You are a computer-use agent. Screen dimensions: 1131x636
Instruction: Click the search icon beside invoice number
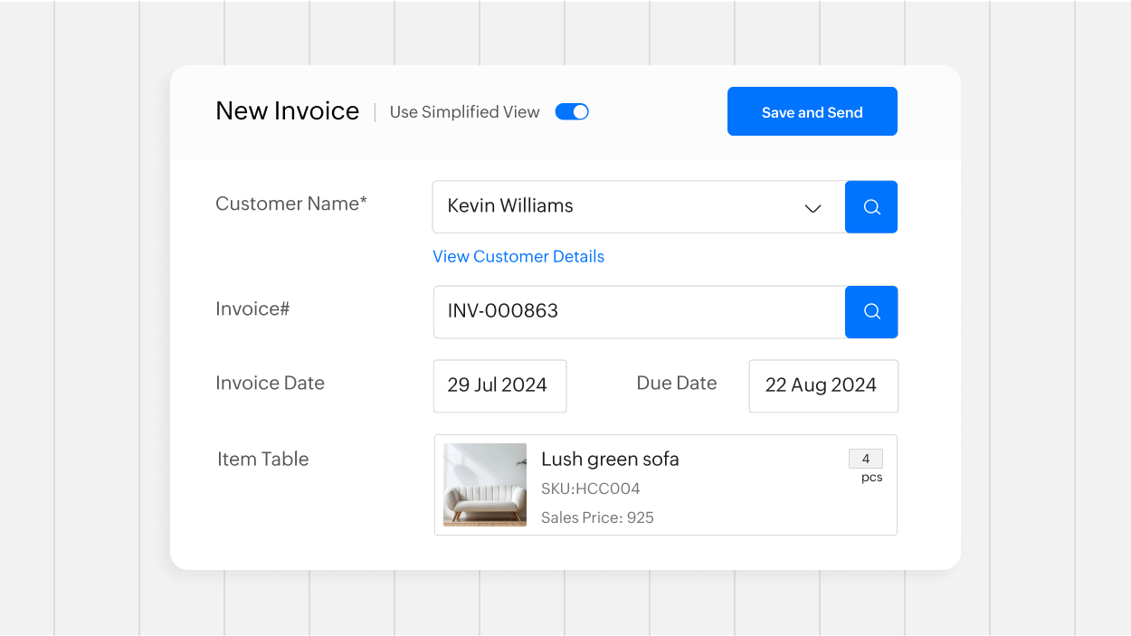pyautogui.click(x=871, y=312)
